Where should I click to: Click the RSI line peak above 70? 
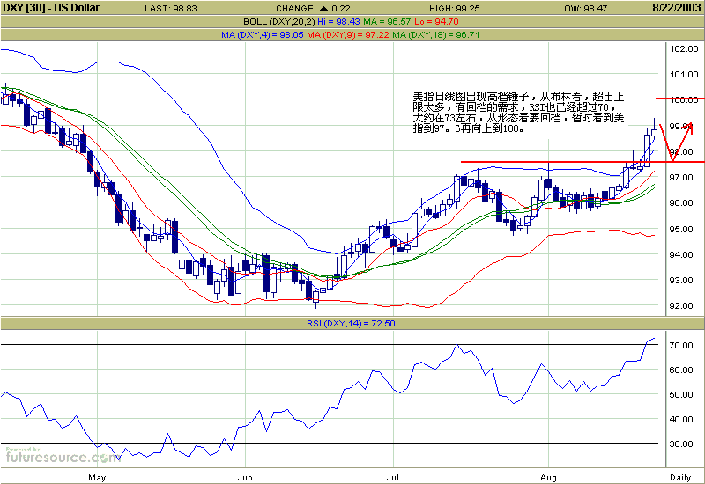coord(653,339)
